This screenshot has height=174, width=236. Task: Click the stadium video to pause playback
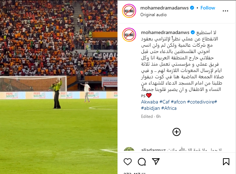[x=59, y=87]
